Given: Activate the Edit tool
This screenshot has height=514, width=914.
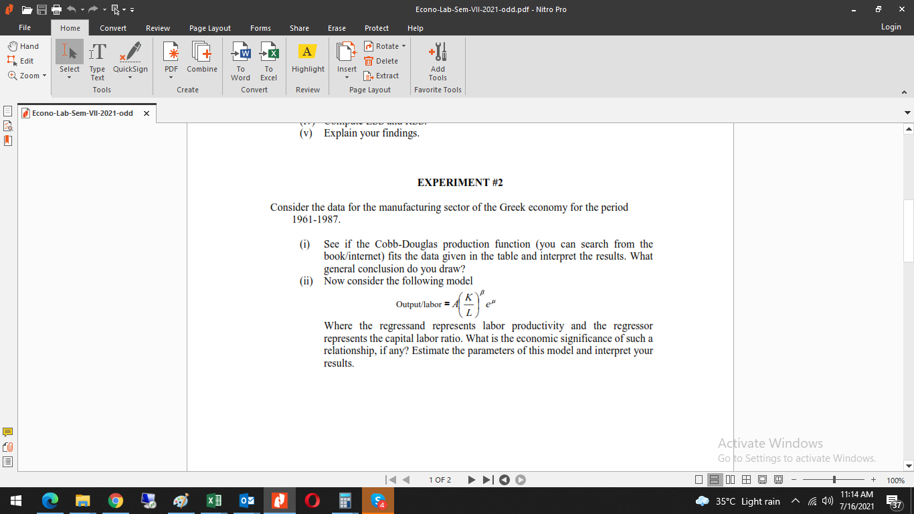Looking at the screenshot, I should 23,60.
